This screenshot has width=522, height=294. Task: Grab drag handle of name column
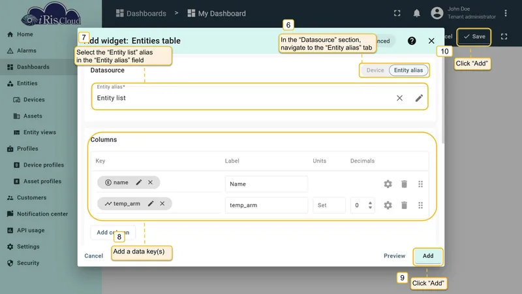pos(420,184)
